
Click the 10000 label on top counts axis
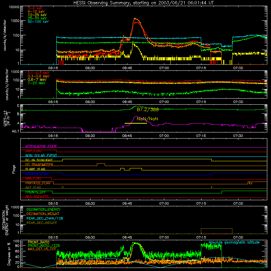coord(14,7)
